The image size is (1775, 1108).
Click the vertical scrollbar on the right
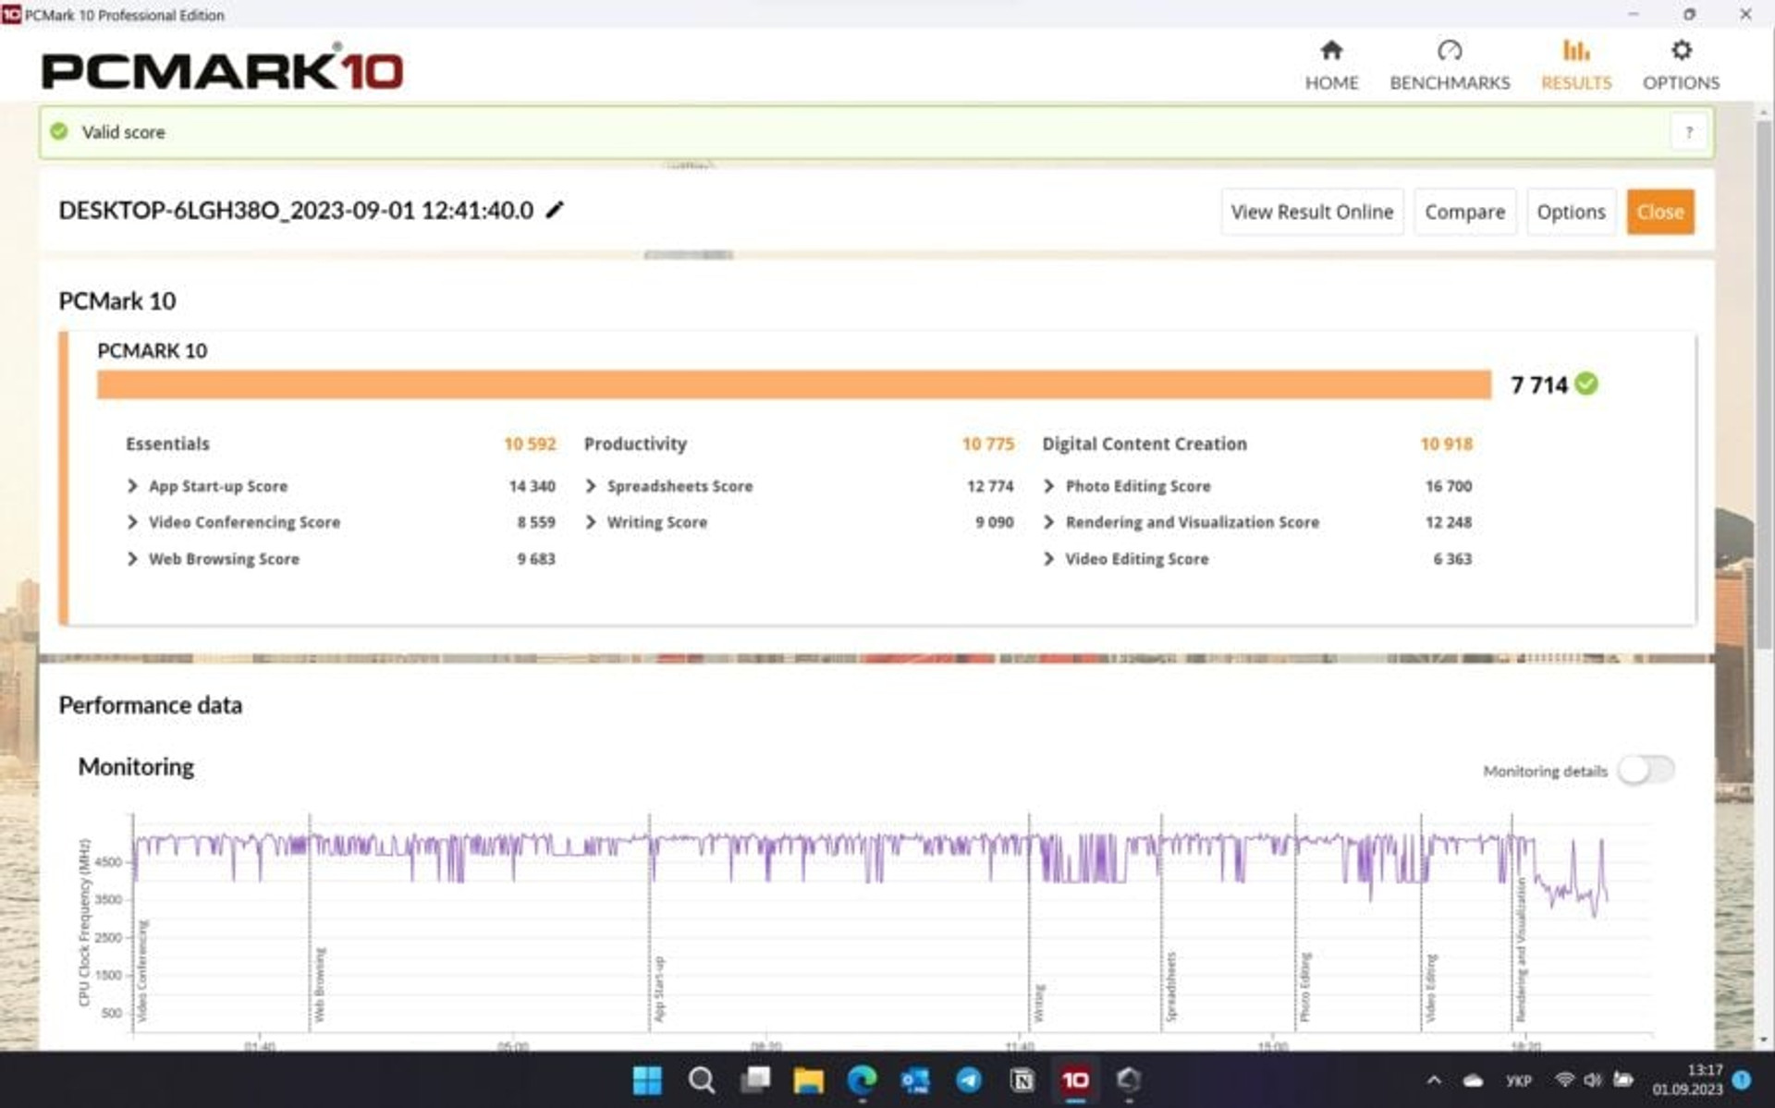pyautogui.click(x=1764, y=384)
